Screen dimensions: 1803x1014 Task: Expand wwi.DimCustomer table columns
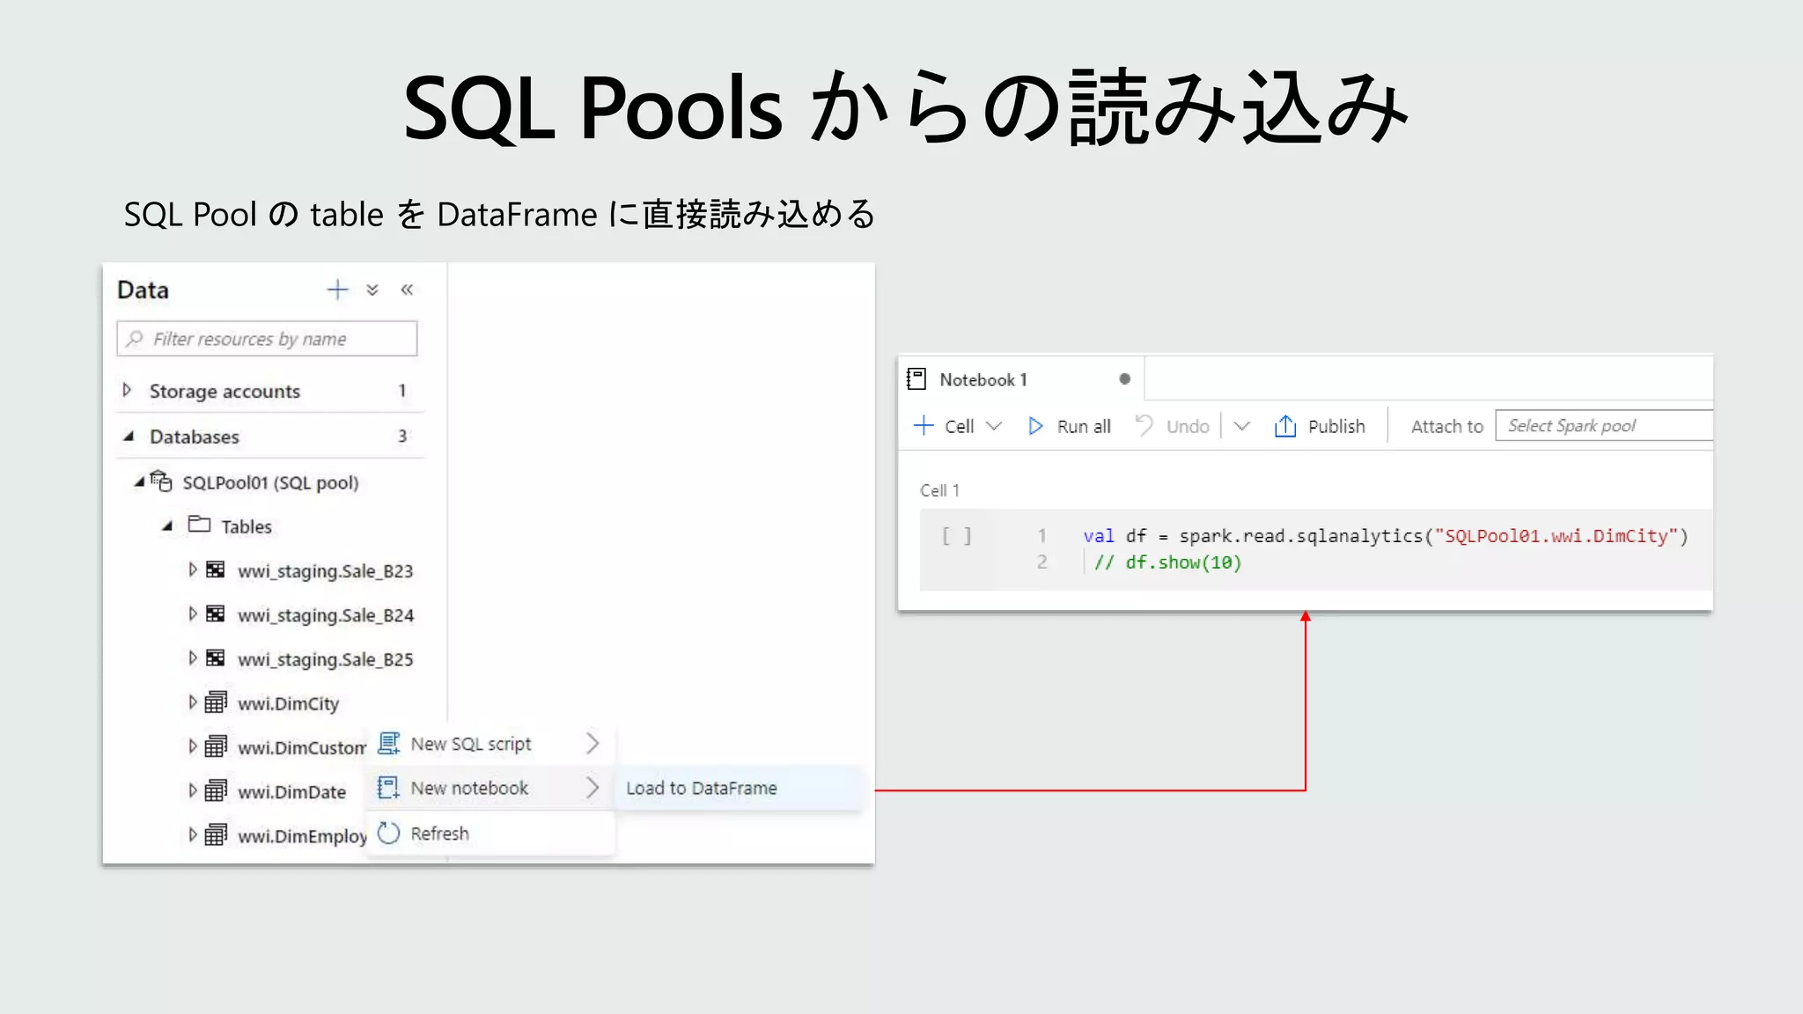193,746
